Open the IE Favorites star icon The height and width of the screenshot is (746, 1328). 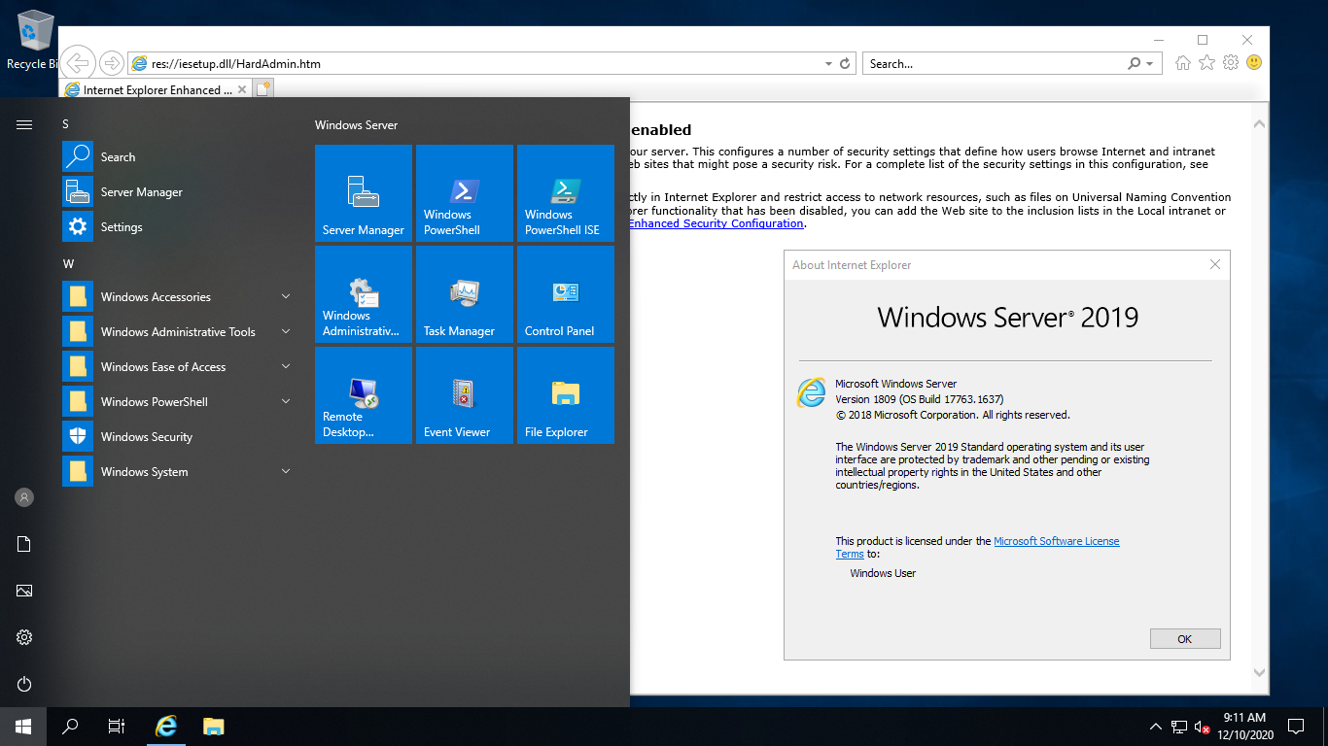pyautogui.click(x=1206, y=63)
